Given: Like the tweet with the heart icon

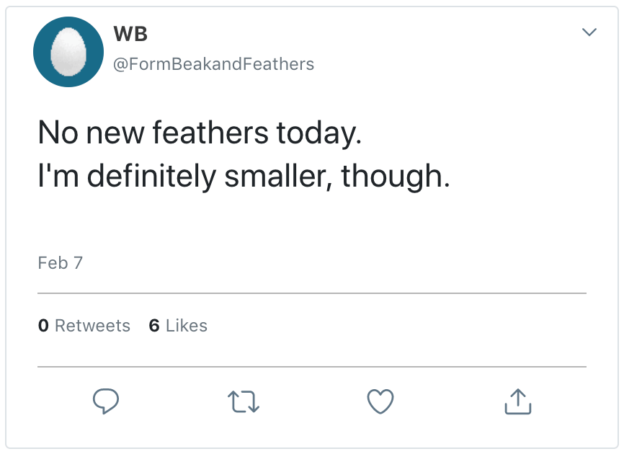Looking at the screenshot, I should click(380, 401).
